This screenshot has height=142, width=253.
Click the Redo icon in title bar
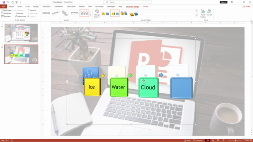click(x=13, y=2)
